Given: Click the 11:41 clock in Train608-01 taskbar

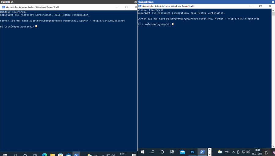Looking at the screenshot, I should (x=123, y=154).
